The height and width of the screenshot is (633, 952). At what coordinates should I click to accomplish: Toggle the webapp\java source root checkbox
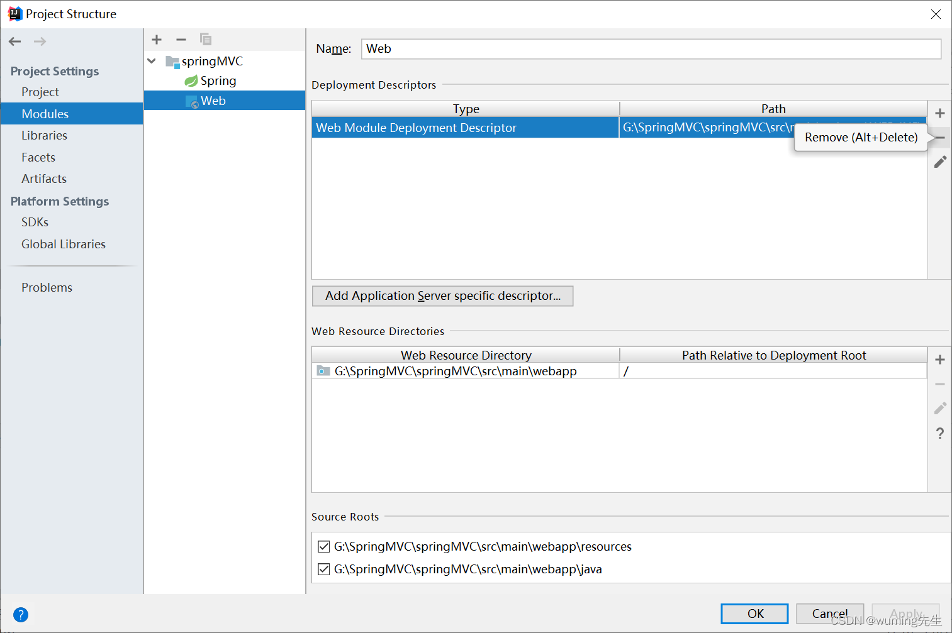[x=323, y=569]
